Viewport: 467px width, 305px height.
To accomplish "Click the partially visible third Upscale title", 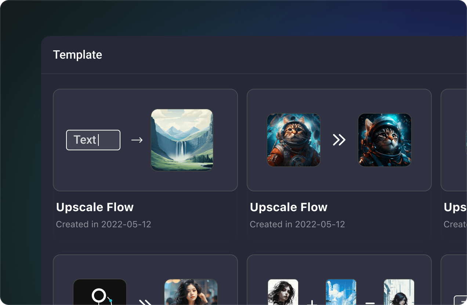I will tap(455, 207).
